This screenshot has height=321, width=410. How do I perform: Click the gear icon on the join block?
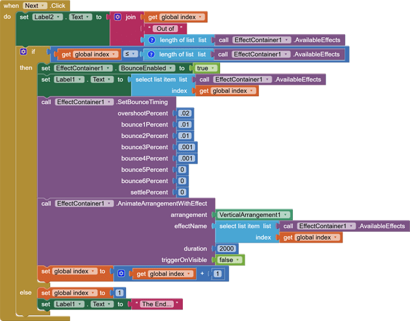[117, 17]
